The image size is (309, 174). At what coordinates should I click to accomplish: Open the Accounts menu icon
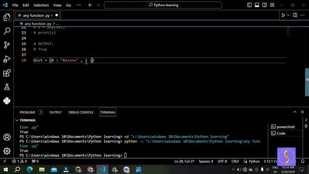point(7,137)
